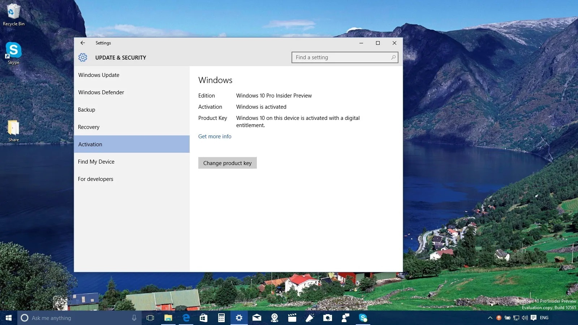Click the Settings gear in taskbar
Viewport: 578px width, 325px height.
click(239, 318)
